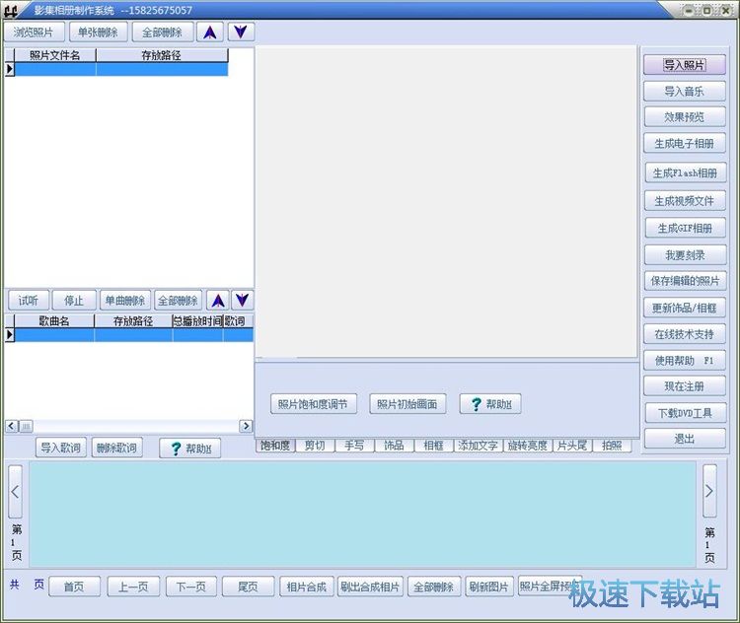740x623 pixels.
Task: Open 帮助 button next to 删除歌词
Action: tap(190, 449)
